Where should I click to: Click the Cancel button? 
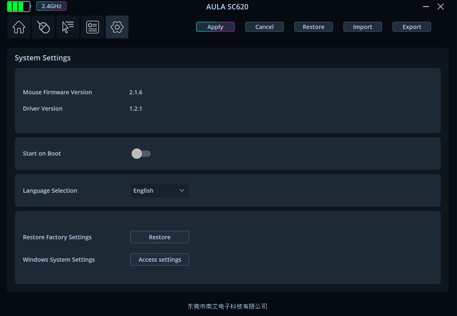pos(264,27)
